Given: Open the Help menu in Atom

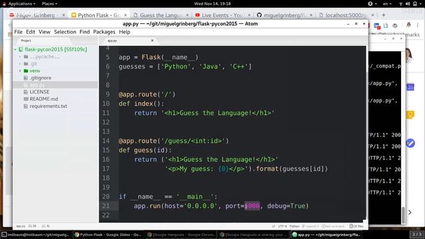Looking at the screenshot, I should (124, 32).
